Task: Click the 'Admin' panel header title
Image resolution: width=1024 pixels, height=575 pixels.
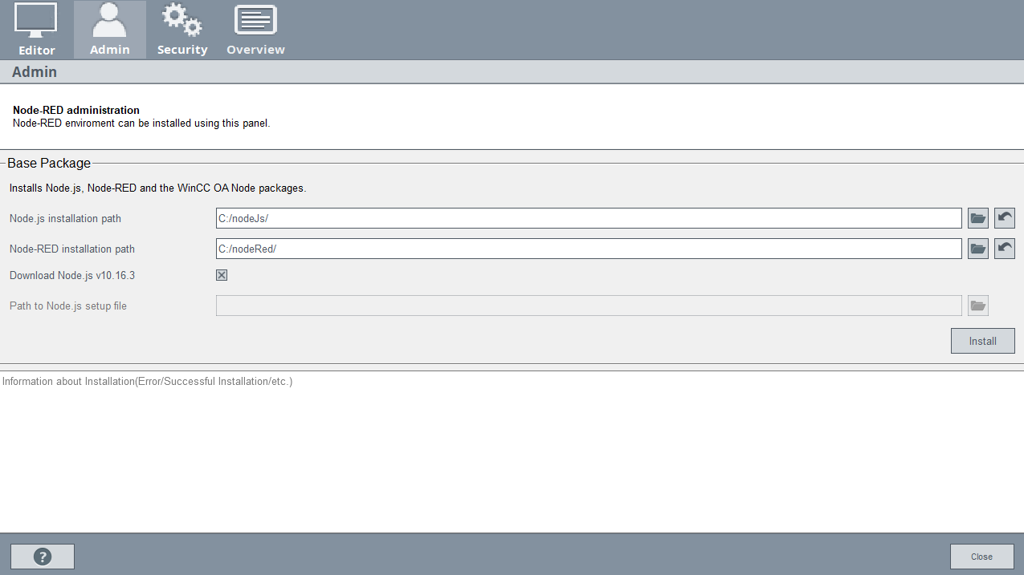Action: [35, 72]
